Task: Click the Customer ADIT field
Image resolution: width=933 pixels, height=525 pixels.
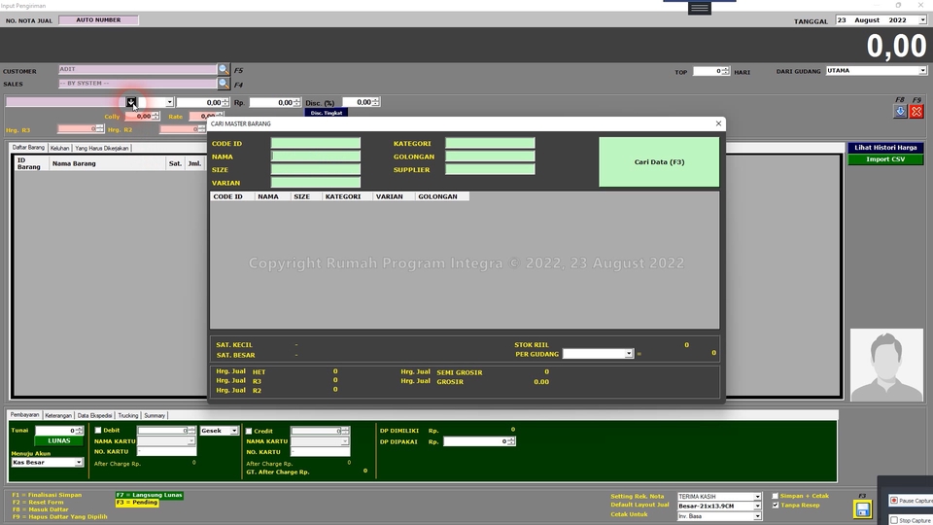Action: click(x=137, y=69)
